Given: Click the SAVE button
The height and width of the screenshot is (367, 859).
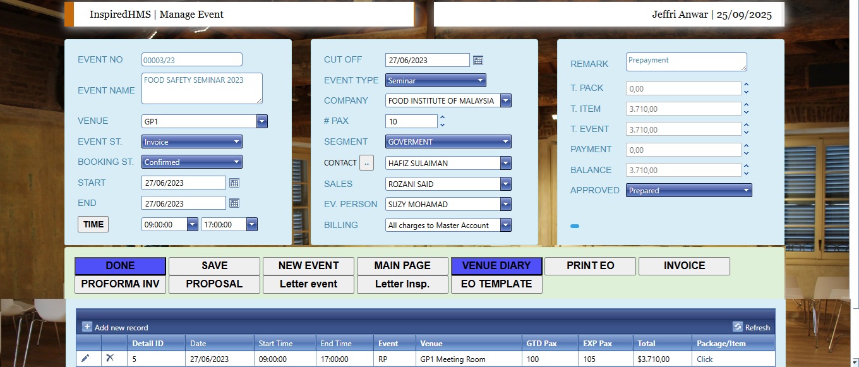Looking at the screenshot, I should pos(214,266).
